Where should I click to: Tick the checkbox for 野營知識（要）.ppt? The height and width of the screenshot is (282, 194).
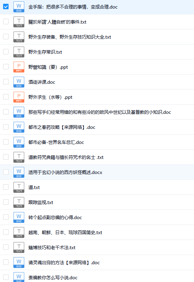(x=6, y=67)
